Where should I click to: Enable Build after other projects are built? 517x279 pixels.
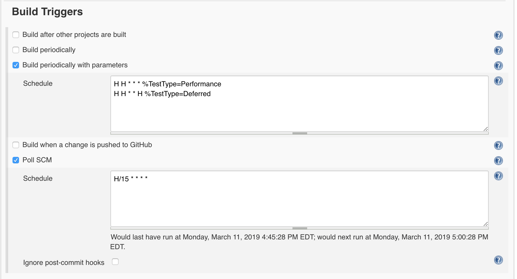coord(16,35)
